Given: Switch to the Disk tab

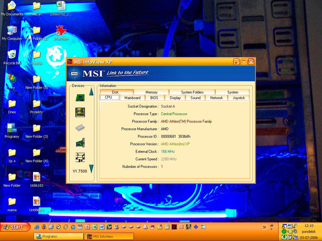Looking at the screenshot, I should pyautogui.click(x=116, y=92).
